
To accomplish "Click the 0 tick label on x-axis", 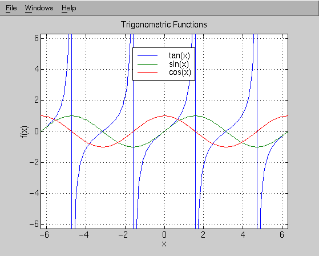I will [164, 235].
